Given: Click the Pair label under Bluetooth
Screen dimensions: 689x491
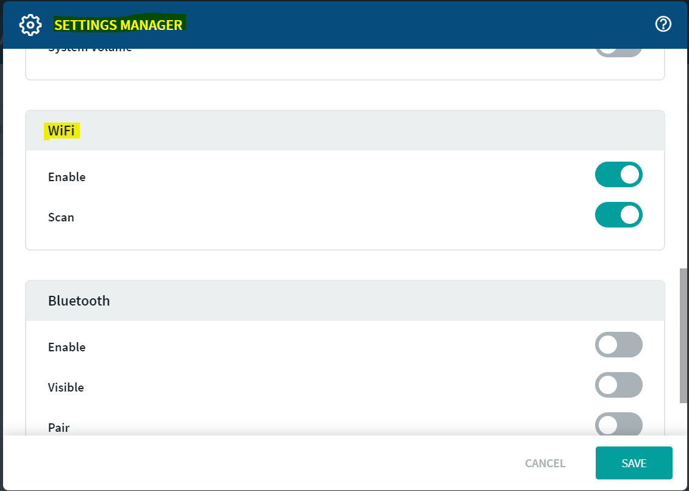Looking at the screenshot, I should pos(59,427).
